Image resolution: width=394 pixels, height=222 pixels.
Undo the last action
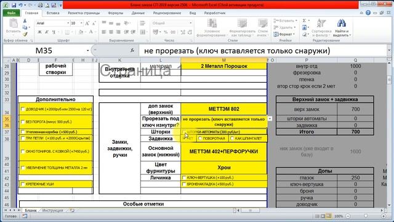20,5
